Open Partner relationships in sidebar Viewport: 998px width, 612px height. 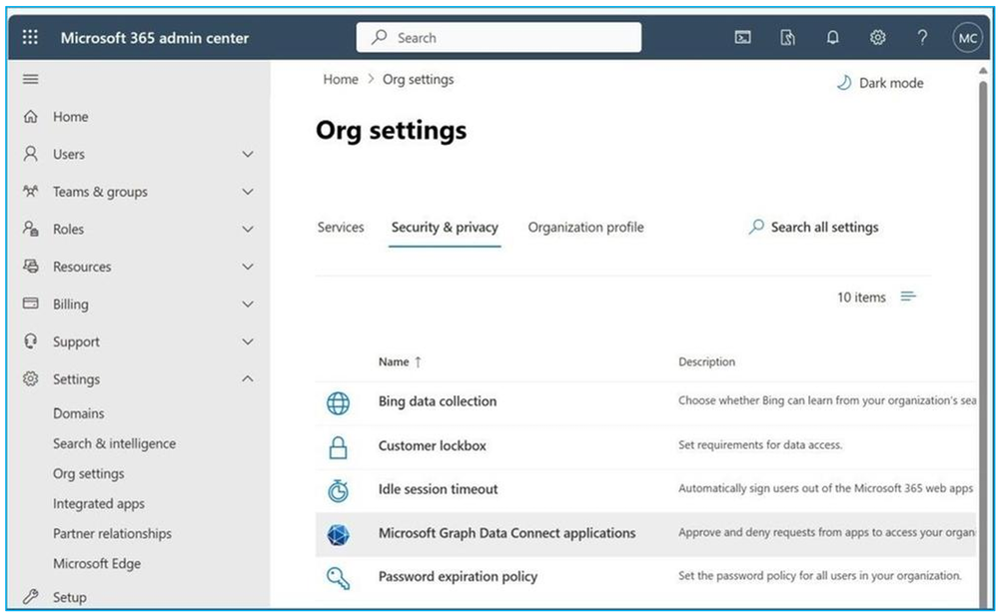(112, 533)
